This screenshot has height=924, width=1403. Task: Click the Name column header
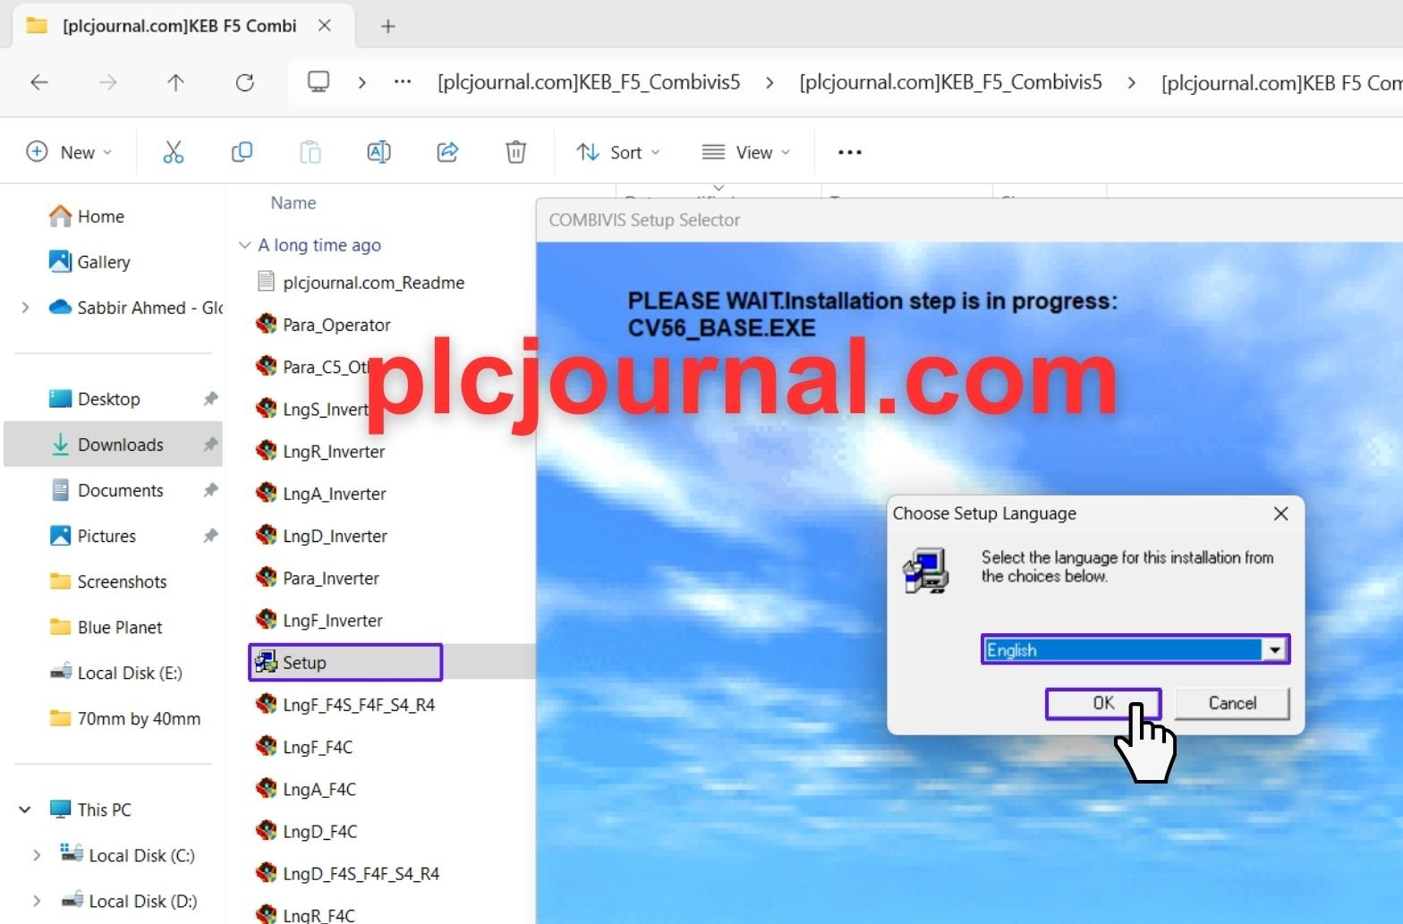click(x=293, y=203)
